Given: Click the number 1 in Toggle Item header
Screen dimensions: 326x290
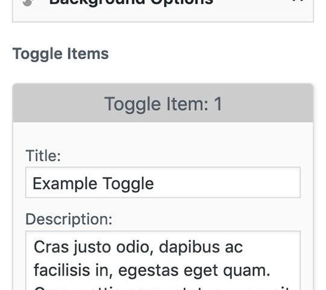Looking at the screenshot, I should [218, 104].
